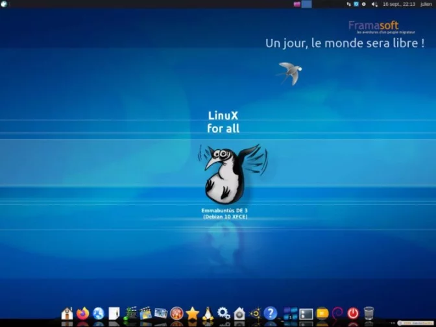
Task: Open Firefox from the dock
Action: coord(82,314)
